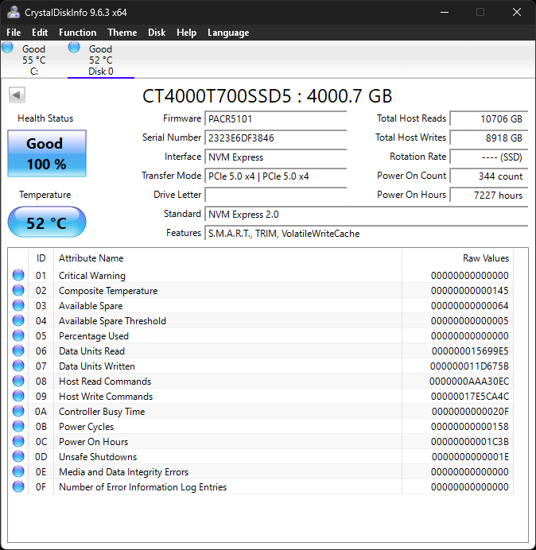This screenshot has height=550, width=536.
Task: Click the Firmware field PACR5101
Action: click(x=275, y=119)
